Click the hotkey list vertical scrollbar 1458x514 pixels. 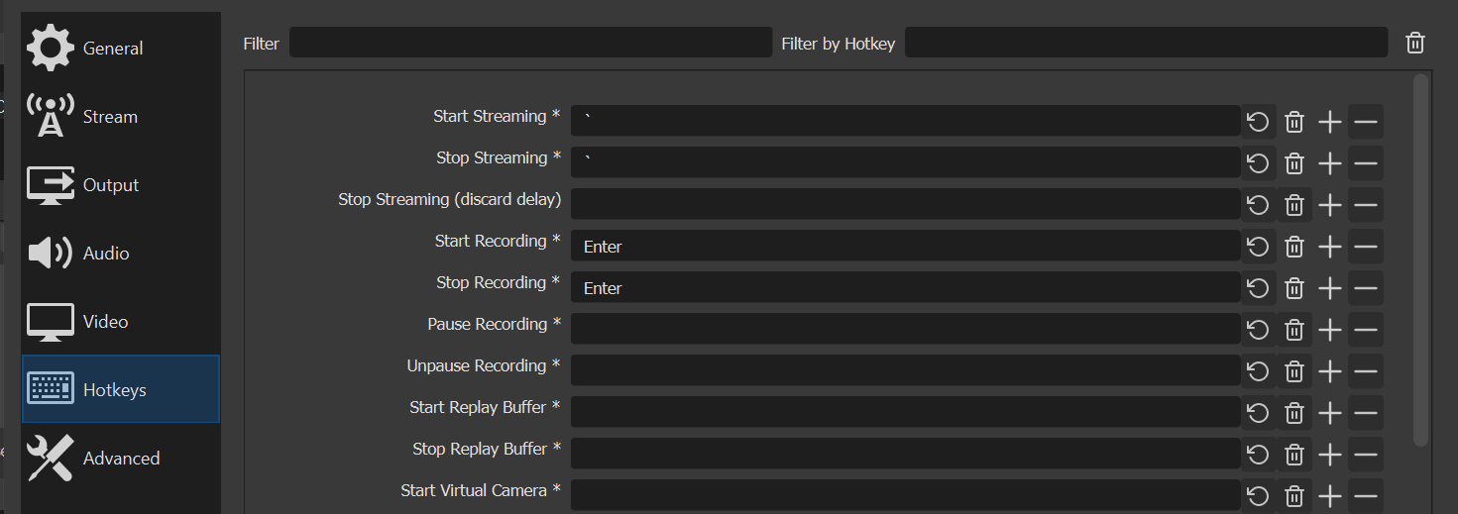[x=1420, y=257]
